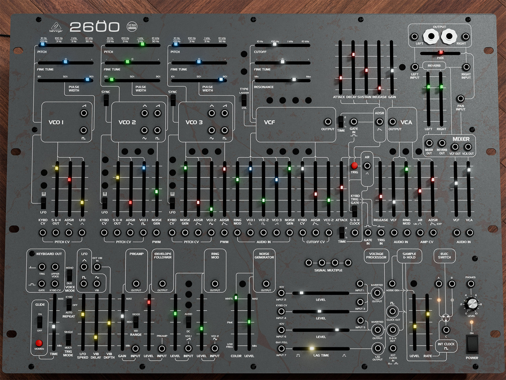Image resolution: width=506 pixels, height=380 pixels.
Task: Toggle the Power rocker switch
Action: tap(472, 344)
